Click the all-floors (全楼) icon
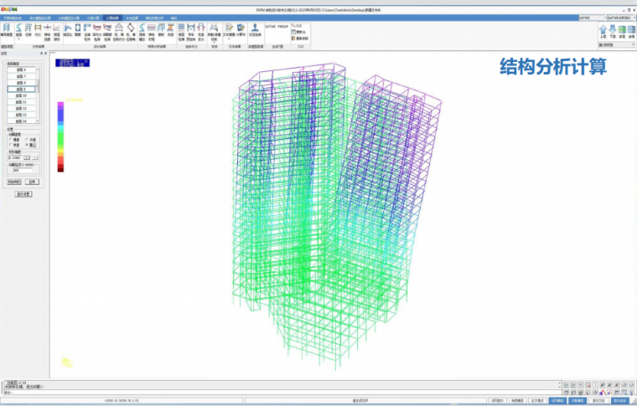Viewport: 637px width, 406px height. point(631,30)
